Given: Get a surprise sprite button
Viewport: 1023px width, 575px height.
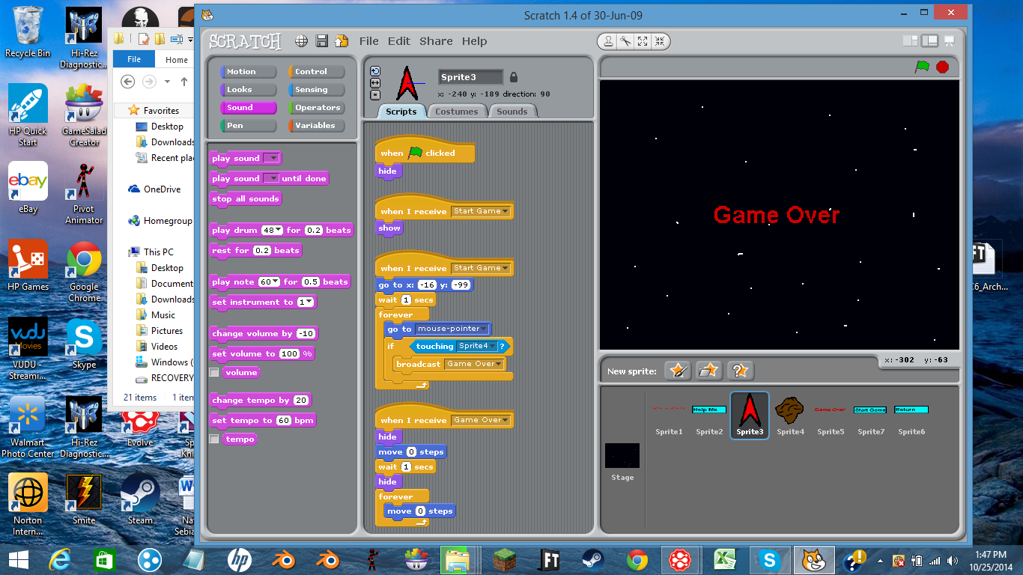Looking at the screenshot, I should 740,371.
